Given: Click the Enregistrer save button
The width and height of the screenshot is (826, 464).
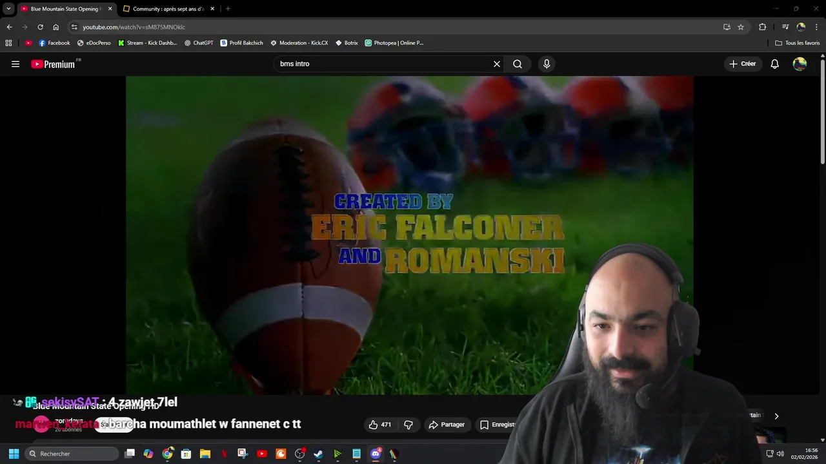Looking at the screenshot, I should coord(497,425).
